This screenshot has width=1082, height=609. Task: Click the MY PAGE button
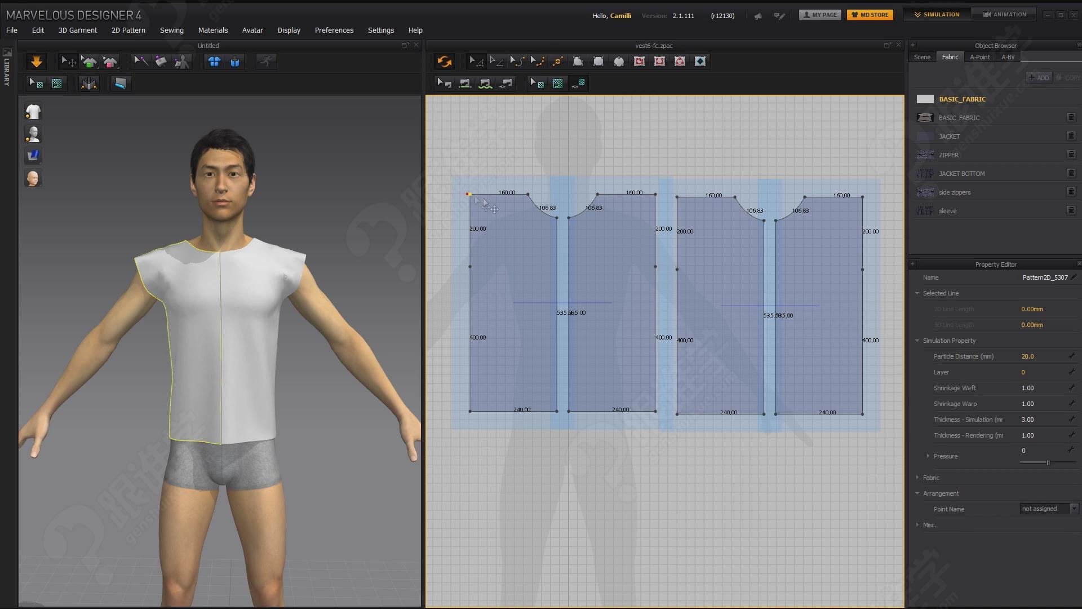[x=820, y=15]
